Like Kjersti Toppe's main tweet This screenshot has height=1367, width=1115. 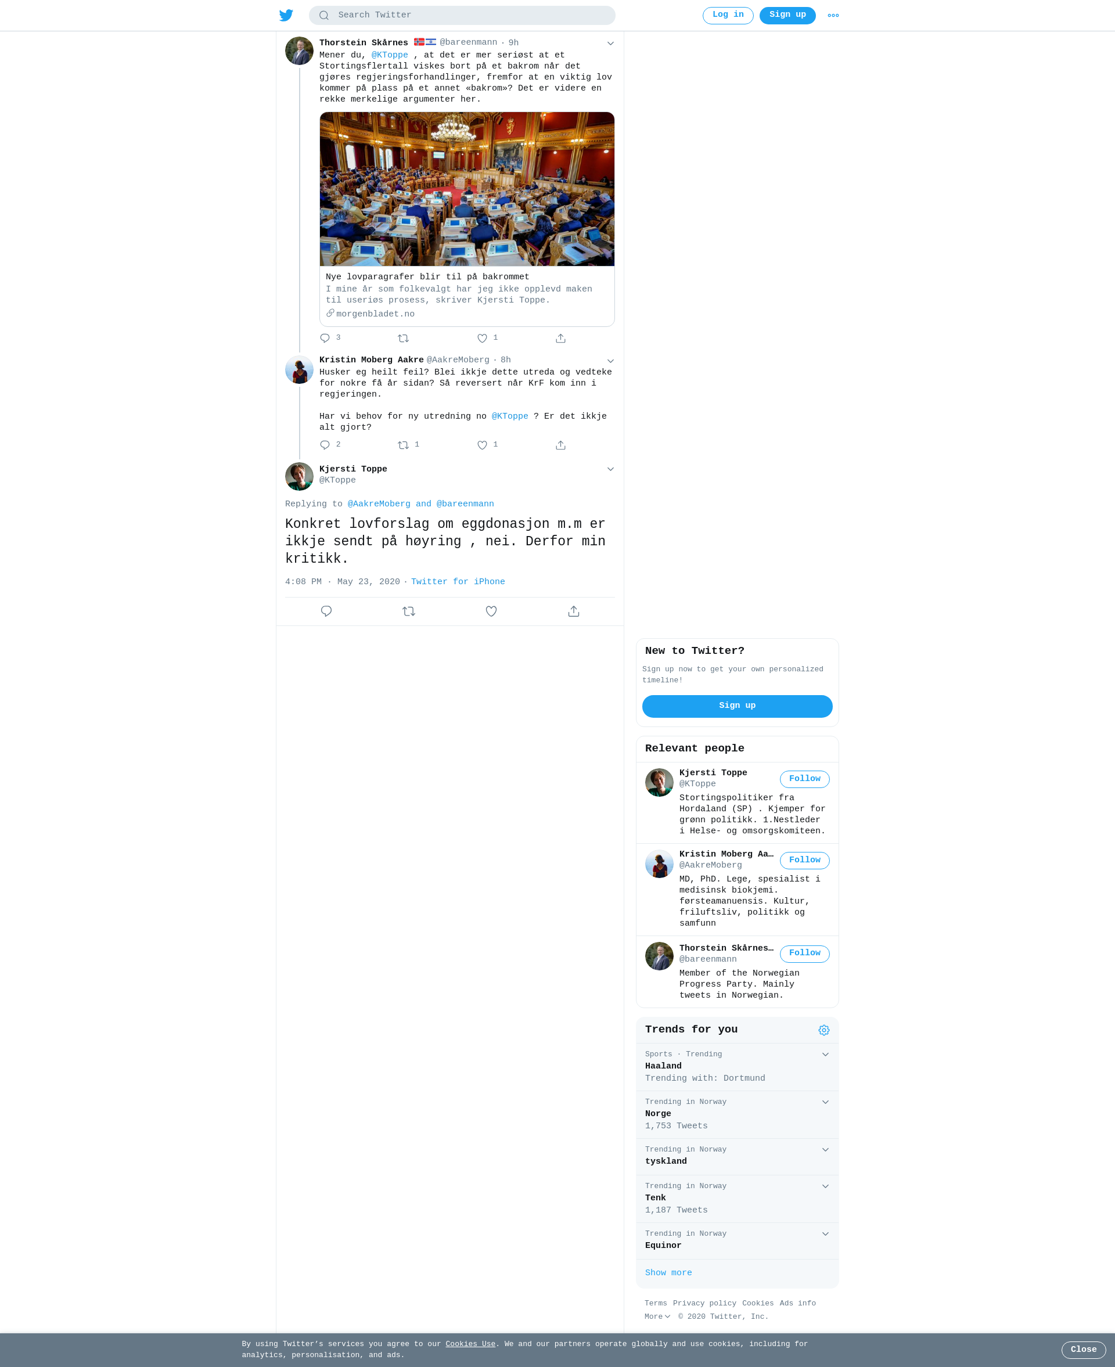point(491,611)
